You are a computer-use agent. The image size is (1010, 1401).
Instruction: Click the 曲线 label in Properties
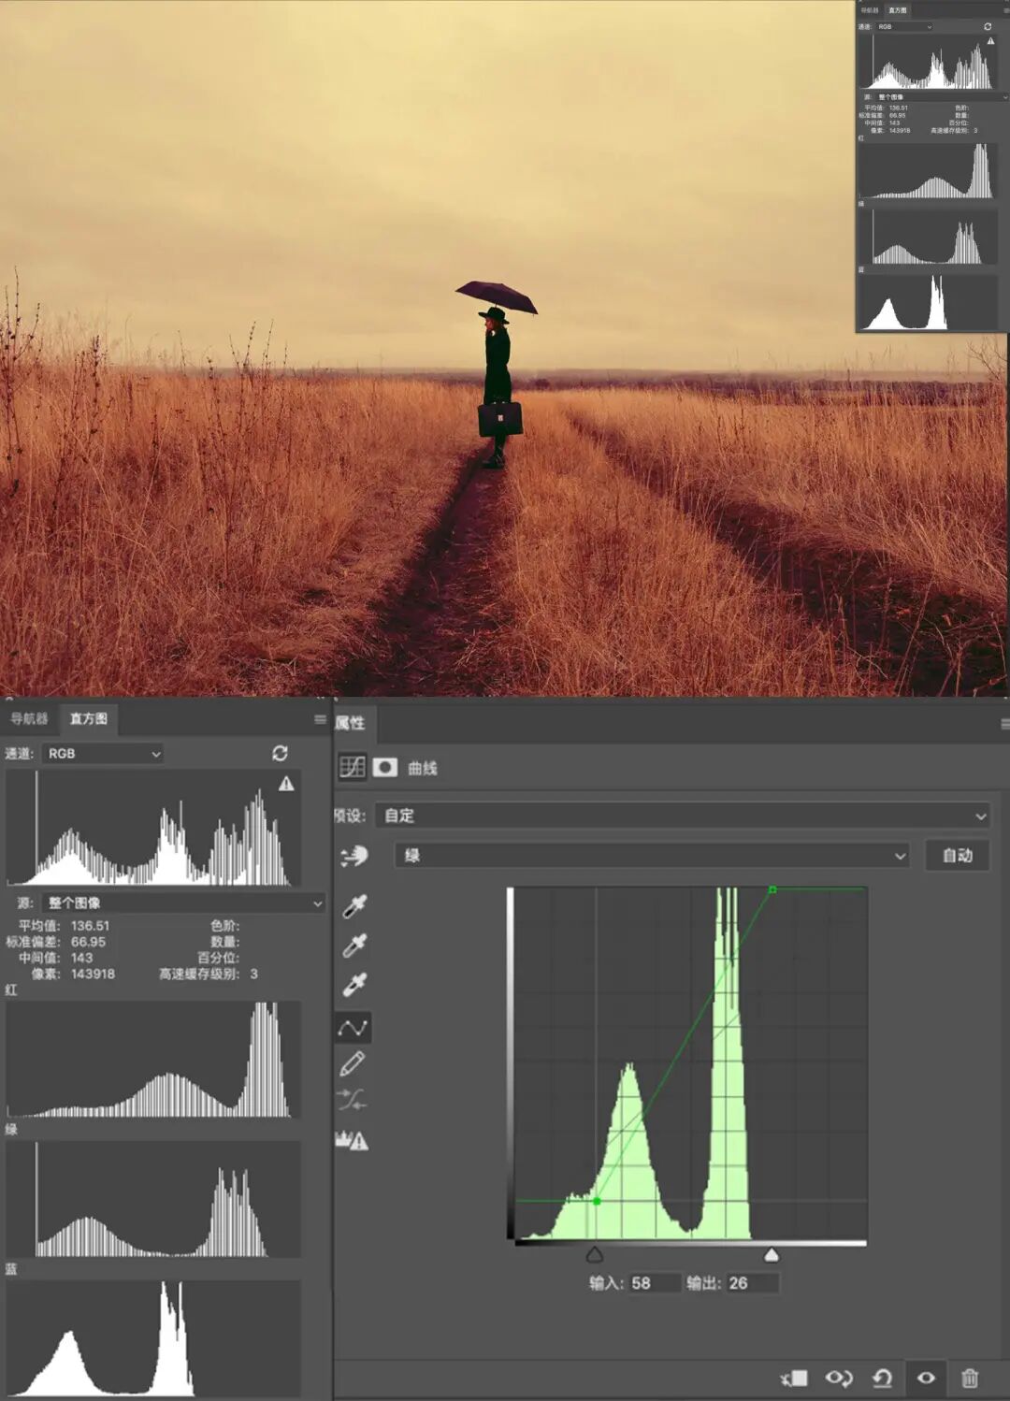pyautogui.click(x=423, y=768)
